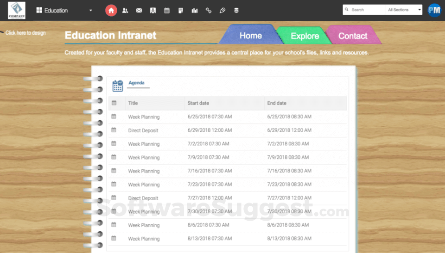Click the notes document icon in toolbar
Screen dimensions: 445x253
pyautogui.click(x=180, y=11)
